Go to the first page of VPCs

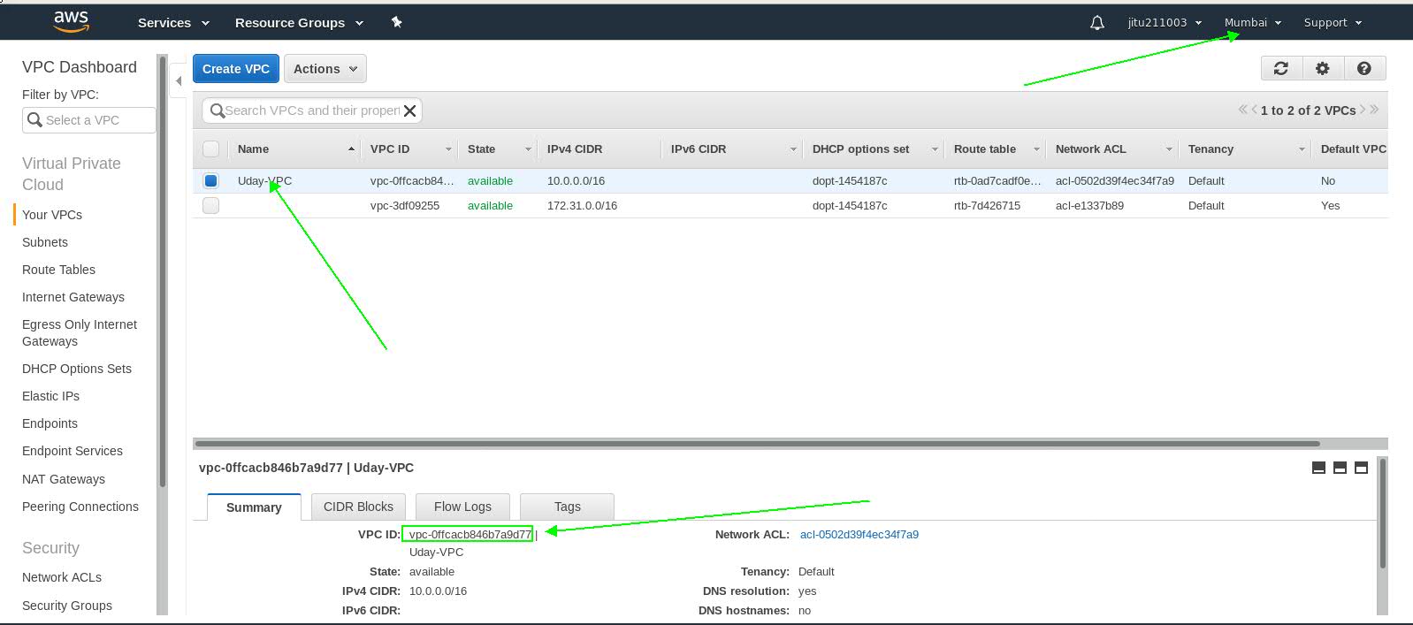click(x=1242, y=110)
